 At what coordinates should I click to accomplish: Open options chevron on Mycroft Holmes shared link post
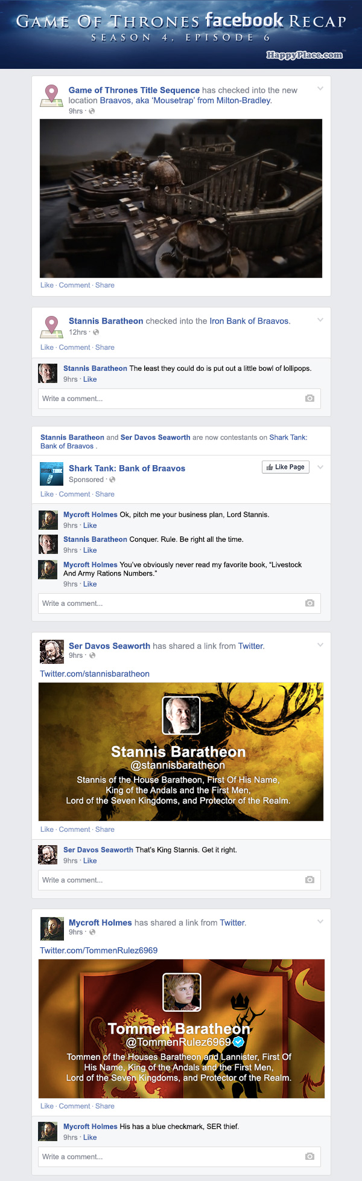click(x=320, y=922)
